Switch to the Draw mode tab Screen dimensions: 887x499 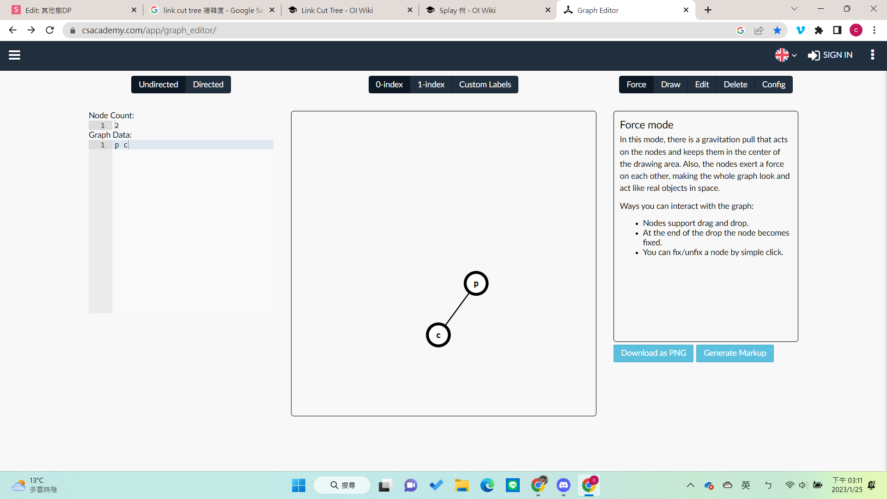670,85
